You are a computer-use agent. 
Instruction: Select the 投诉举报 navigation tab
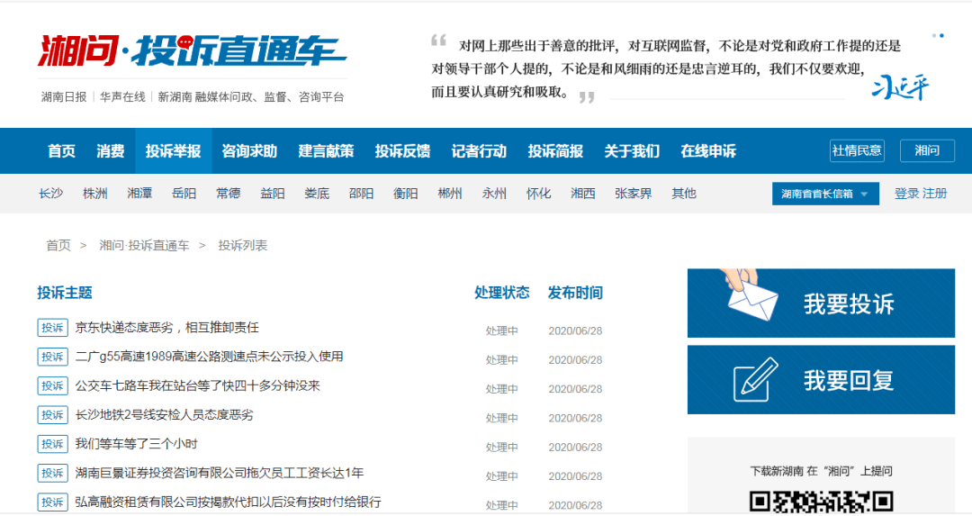173,150
